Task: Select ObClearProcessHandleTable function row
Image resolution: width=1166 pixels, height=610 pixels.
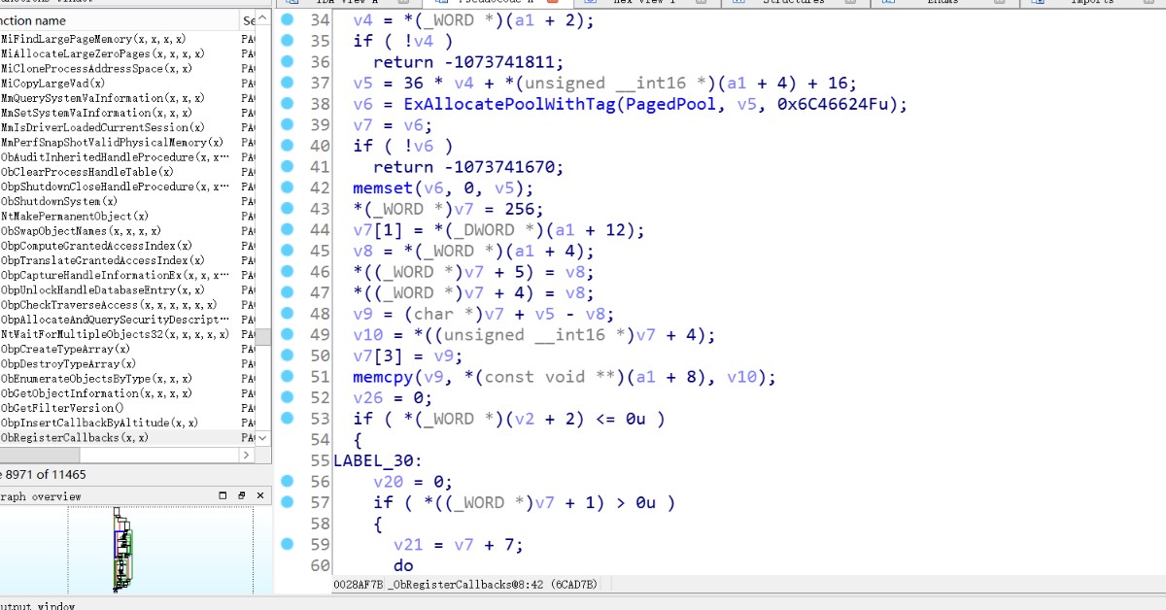Action: (128, 172)
